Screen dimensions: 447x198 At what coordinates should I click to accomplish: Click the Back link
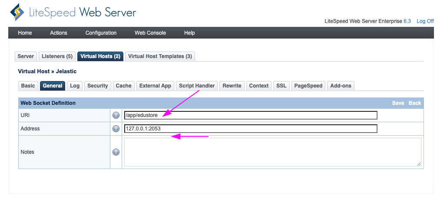(x=415, y=103)
